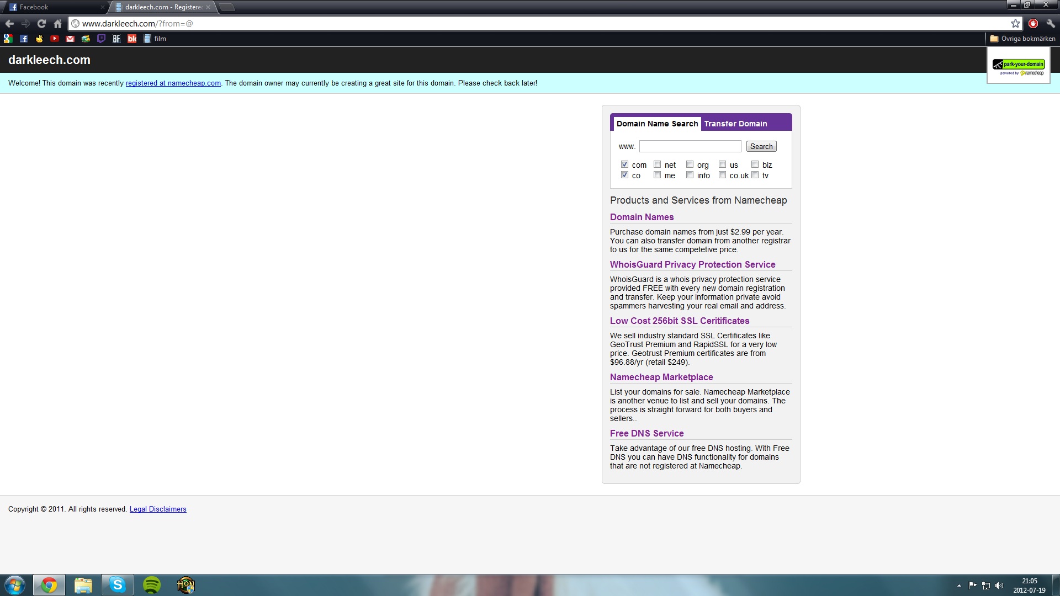Viewport: 1060px width, 596px height.
Task: Open the Chrome wrench settings menu
Action: 1051,23
